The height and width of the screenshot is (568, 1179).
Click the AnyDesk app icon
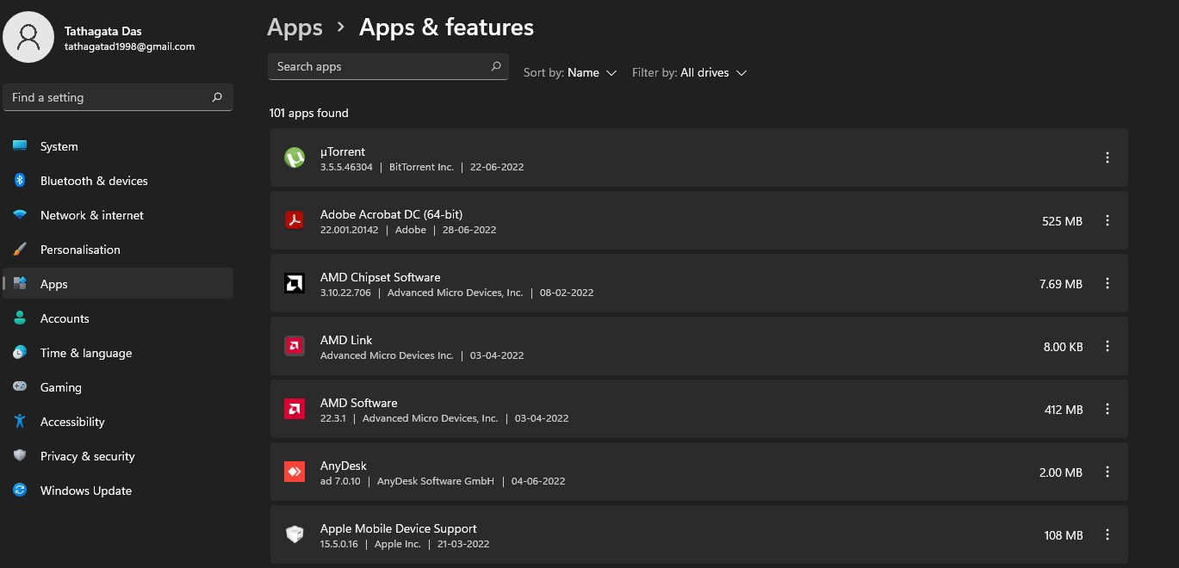[x=295, y=472]
